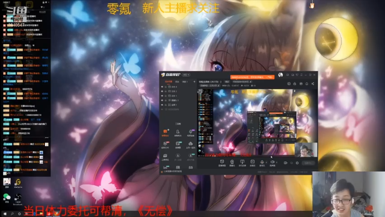Viewport: 385px width, 217px height.
Task: Select the first (orange active) scene tab
Action: click(168, 82)
